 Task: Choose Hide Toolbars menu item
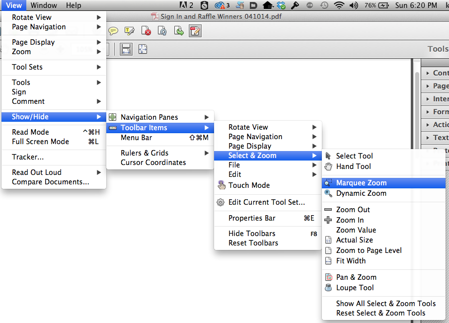(268, 233)
